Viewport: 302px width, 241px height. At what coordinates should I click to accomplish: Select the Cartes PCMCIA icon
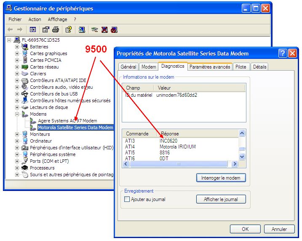25,60
